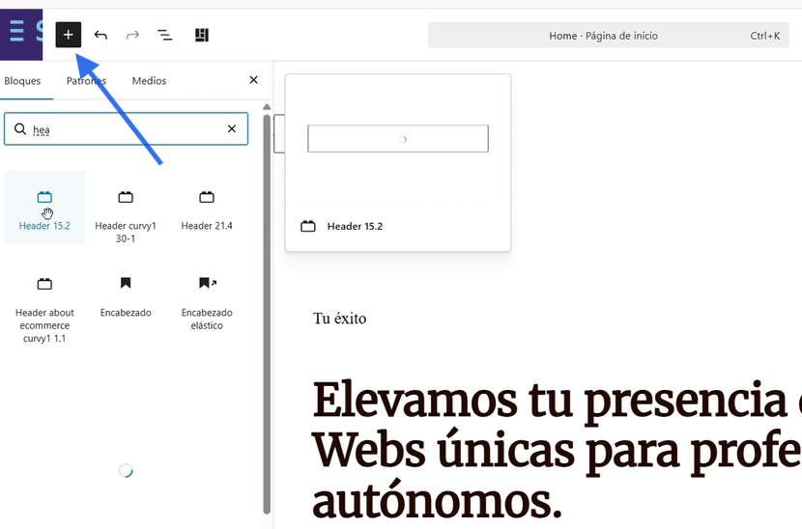Click the block search input field

(x=126, y=128)
